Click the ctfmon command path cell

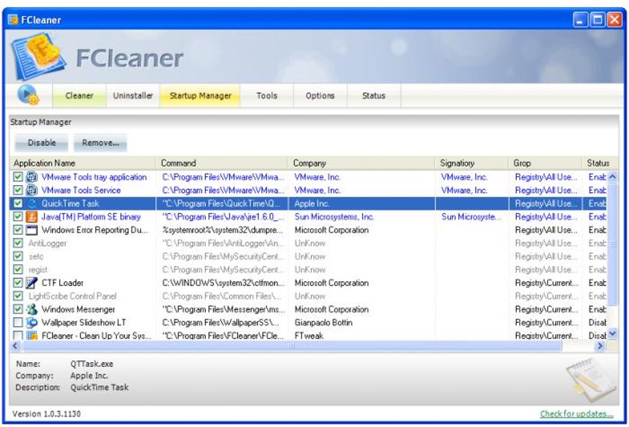(223, 283)
